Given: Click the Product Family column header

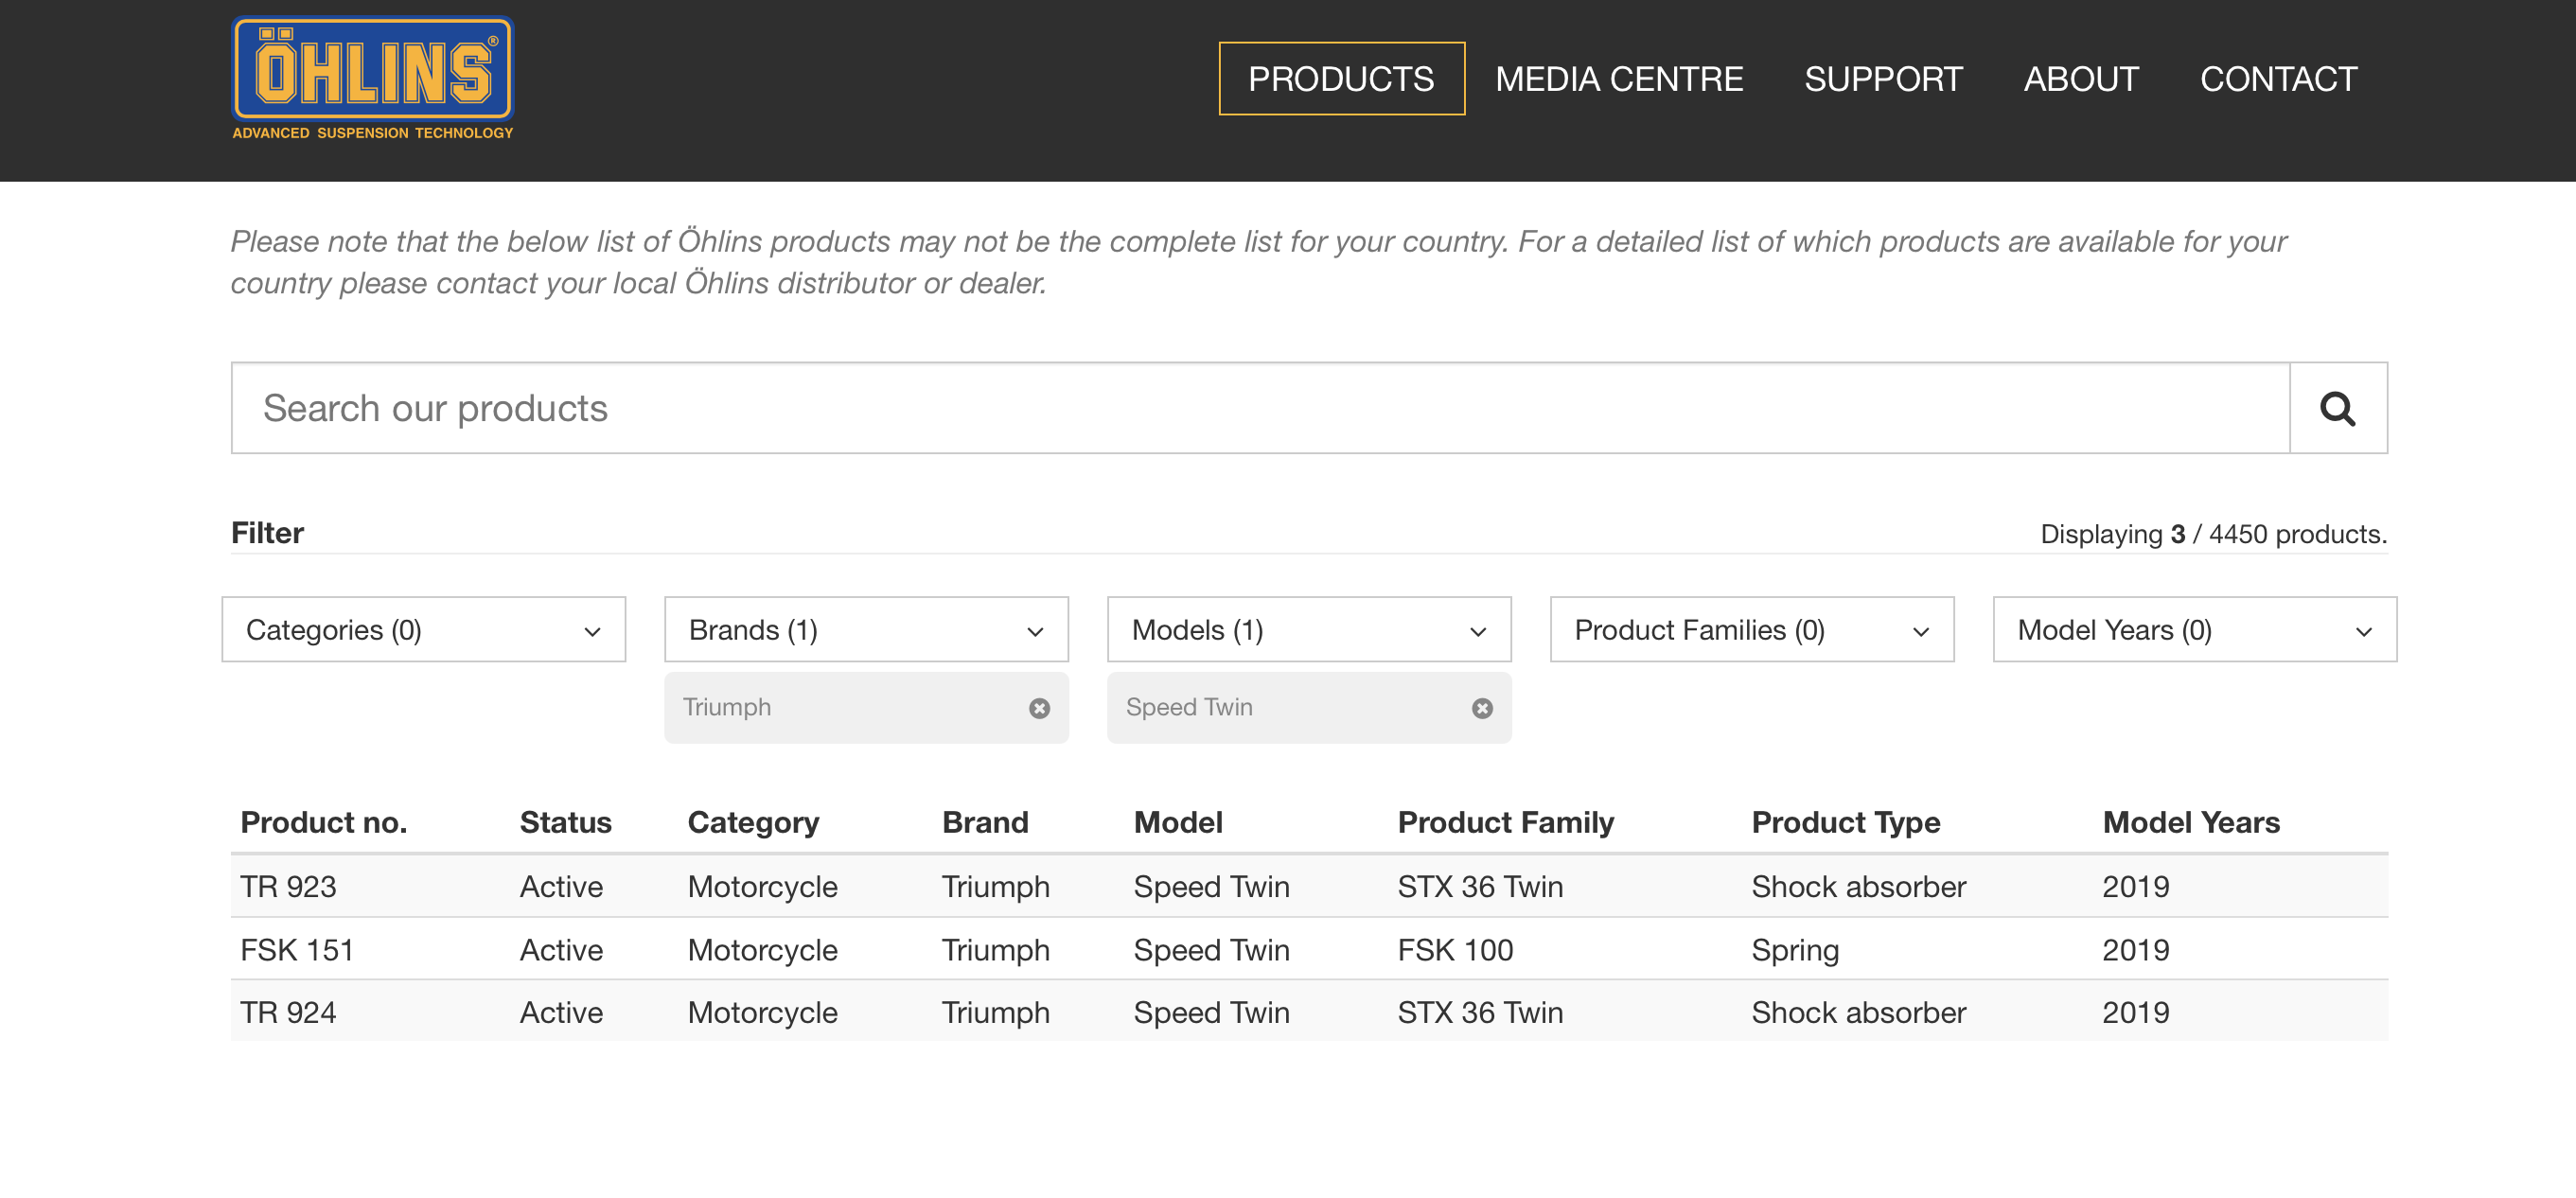Looking at the screenshot, I should pos(1506,823).
